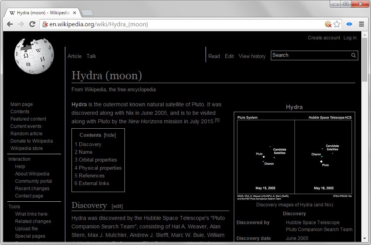Click the New Horizons link in intro
The height and width of the screenshot is (245, 371).
click(x=145, y=122)
